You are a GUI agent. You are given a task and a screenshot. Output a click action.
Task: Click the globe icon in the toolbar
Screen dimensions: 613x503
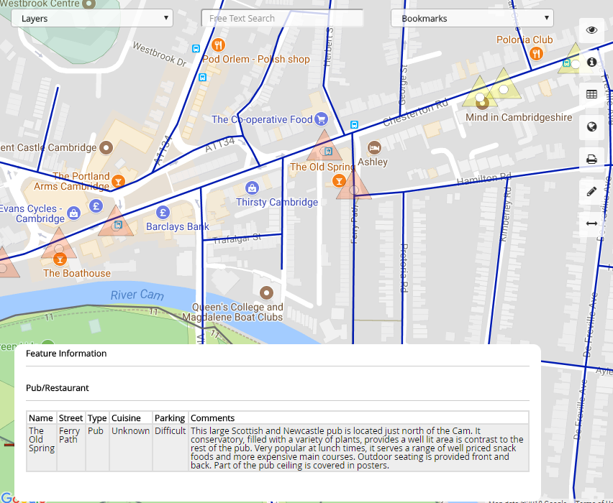(x=591, y=127)
